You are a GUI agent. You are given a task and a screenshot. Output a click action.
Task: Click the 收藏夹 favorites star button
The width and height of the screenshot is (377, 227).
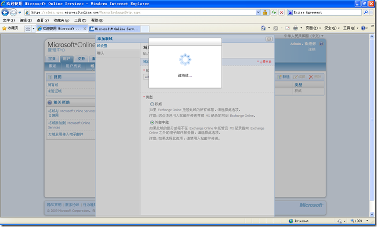pos(10,28)
